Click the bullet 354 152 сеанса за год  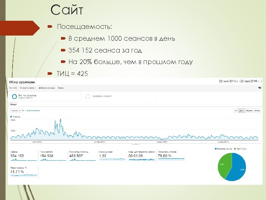105,50
